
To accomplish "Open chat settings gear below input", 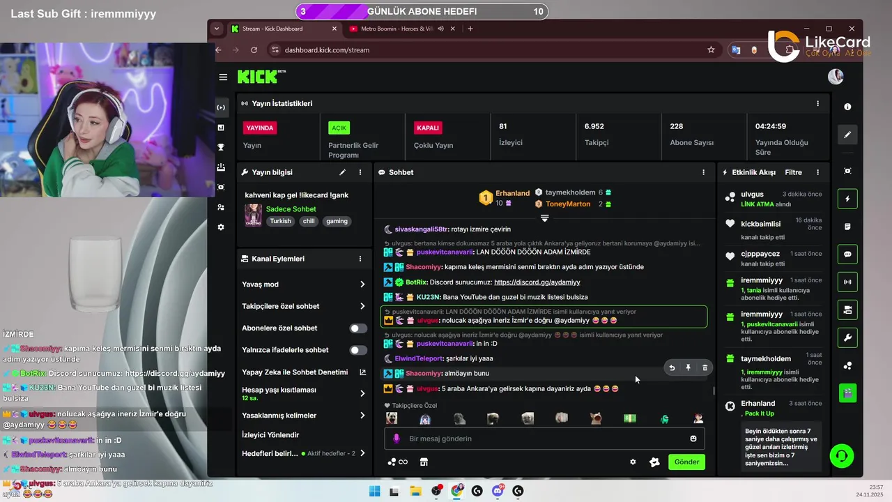I will [x=633, y=462].
